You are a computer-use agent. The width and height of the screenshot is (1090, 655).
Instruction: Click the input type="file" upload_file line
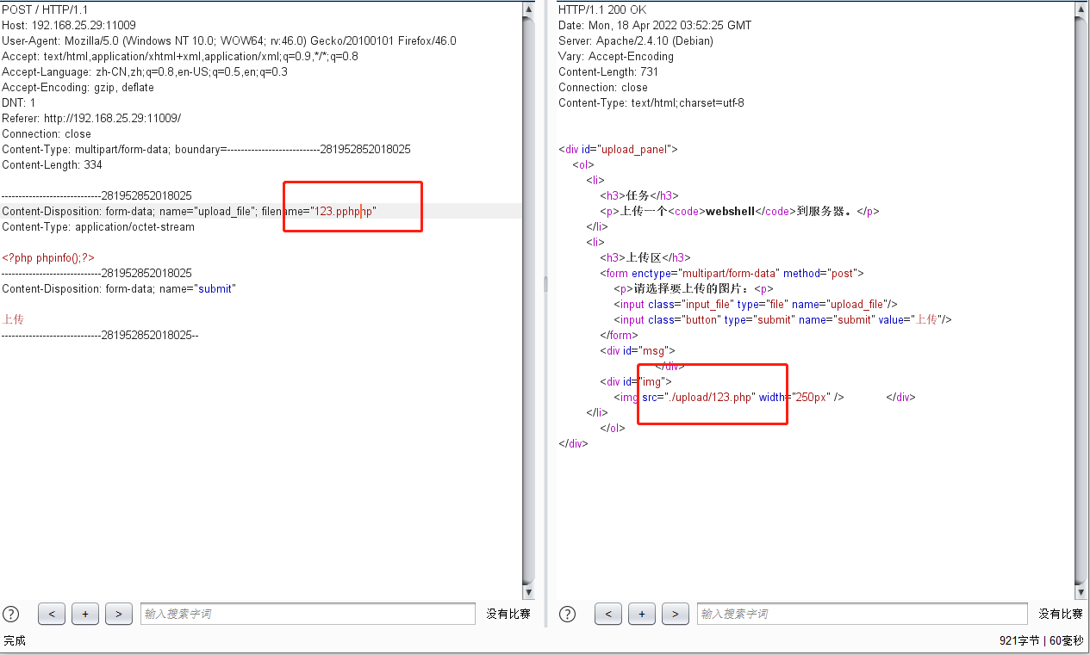click(756, 304)
